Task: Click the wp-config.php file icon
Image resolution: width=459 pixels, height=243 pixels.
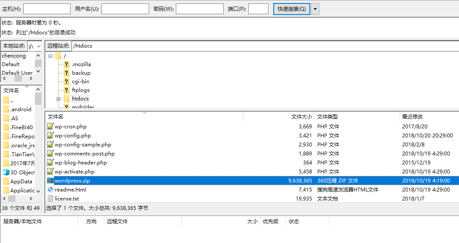Action: pos(50,136)
